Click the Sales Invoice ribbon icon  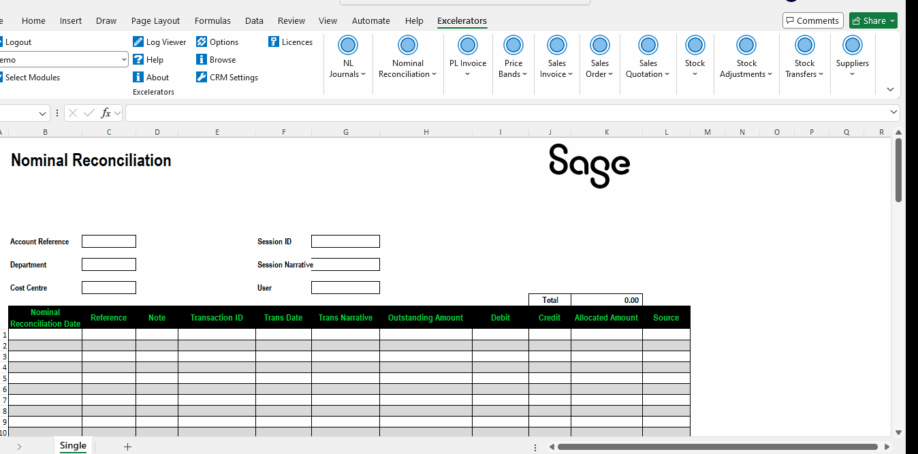(557, 46)
